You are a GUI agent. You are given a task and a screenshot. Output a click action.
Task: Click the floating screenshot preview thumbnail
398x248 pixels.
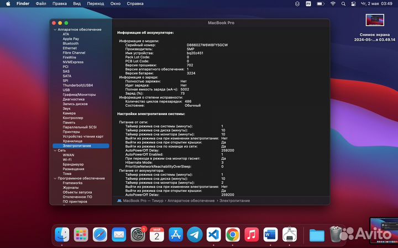tap(384, 231)
